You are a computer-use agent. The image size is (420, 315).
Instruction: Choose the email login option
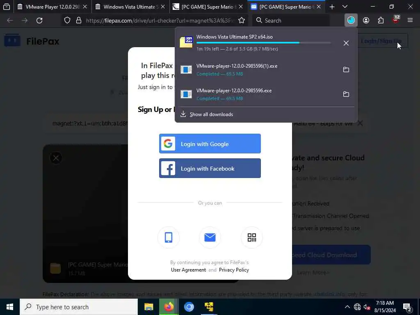click(210, 237)
